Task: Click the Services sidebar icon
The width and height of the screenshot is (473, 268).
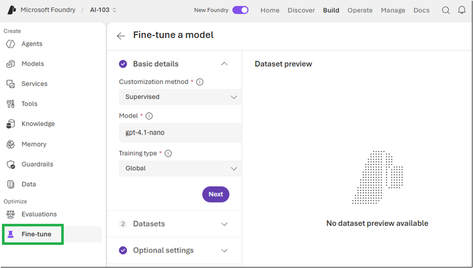Action: tap(11, 84)
